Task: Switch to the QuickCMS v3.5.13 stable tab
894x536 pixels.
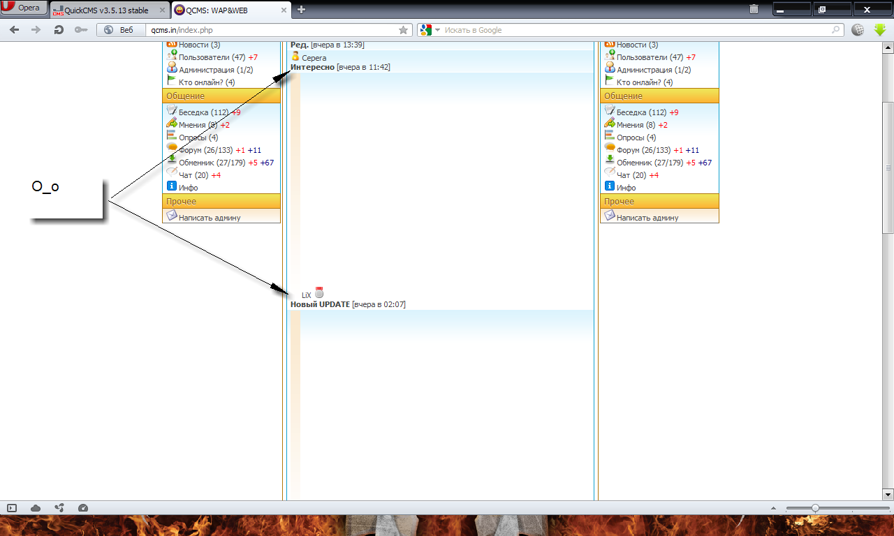Action: coord(106,10)
